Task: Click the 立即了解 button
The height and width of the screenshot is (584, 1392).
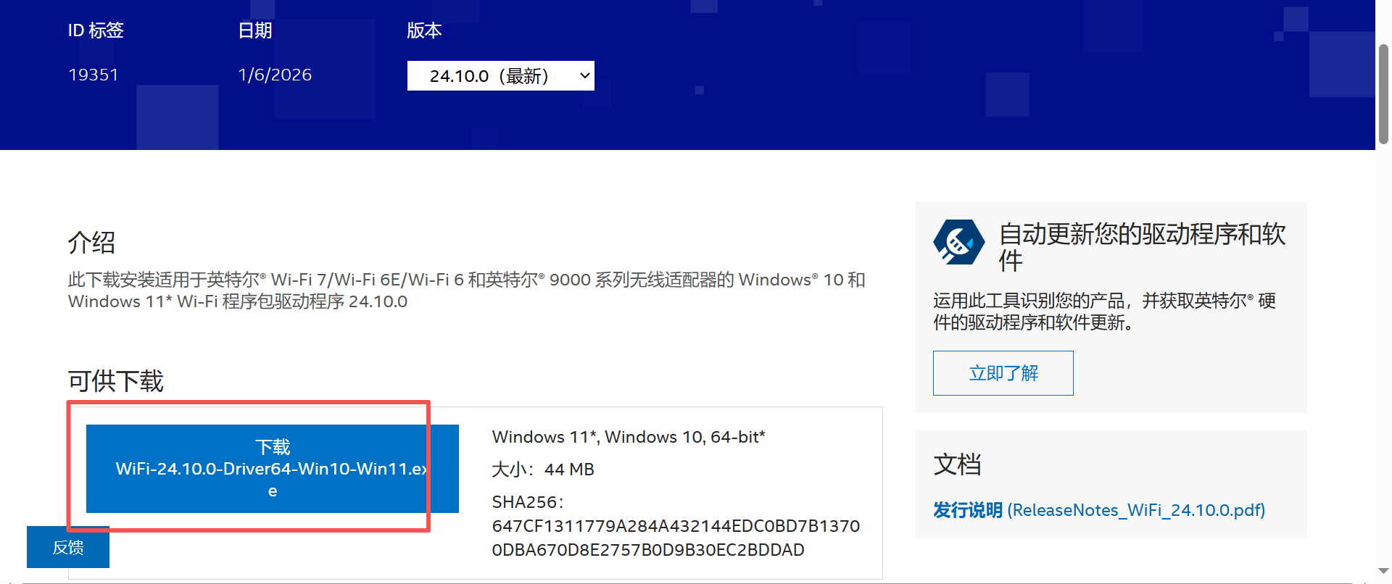Action: 1003,373
